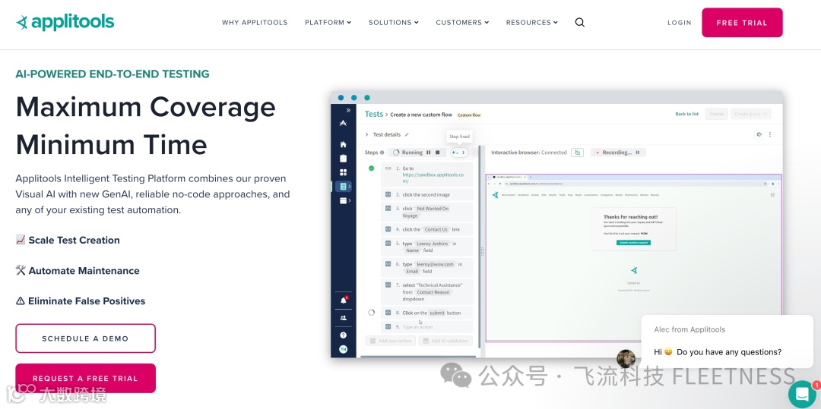Expand the Test details section
Screen dimensions: 821x409
click(367, 135)
